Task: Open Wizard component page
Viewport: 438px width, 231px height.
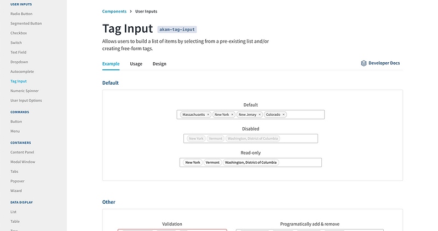Action: [x=16, y=191]
